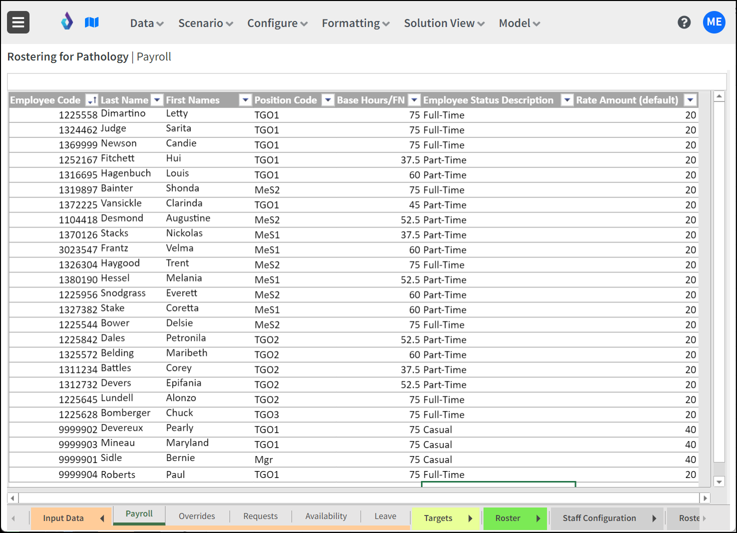Click the Employee Code sort icon

pyautogui.click(x=92, y=100)
